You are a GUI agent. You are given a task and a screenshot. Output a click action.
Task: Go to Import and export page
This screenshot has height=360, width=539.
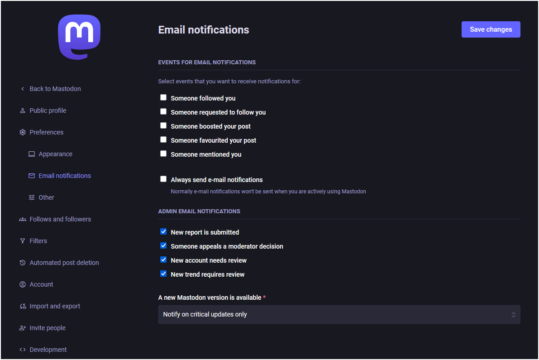point(55,306)
